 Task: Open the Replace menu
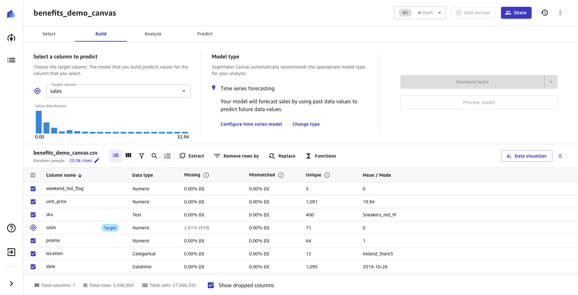(282, 156)
